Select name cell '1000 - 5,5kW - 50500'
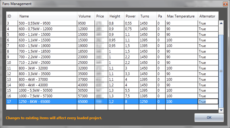 47,90
